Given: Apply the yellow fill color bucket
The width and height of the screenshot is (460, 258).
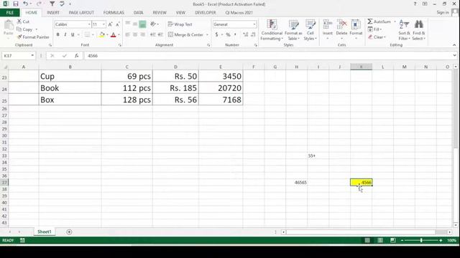Looking at the screenshot, I should pyautogui.click(x=102, y=34).
